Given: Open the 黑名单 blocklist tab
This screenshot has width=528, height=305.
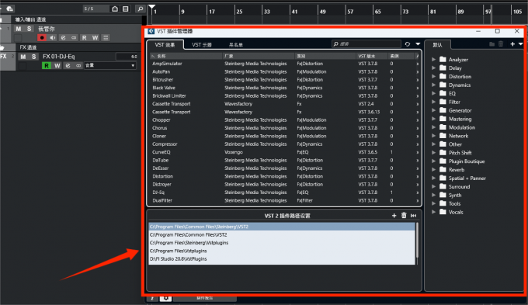Looking at the screenshot, I should [x=236, y=45].
